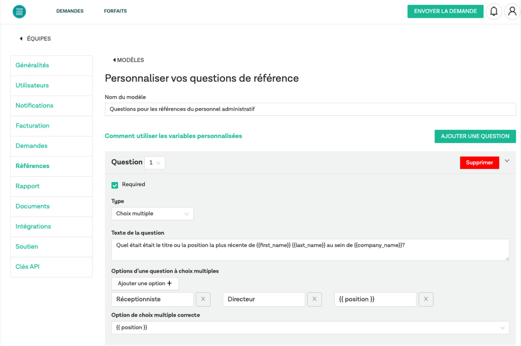Click AJOUTER UNE QUESTION
521x346 pixels.
point(475,136)
